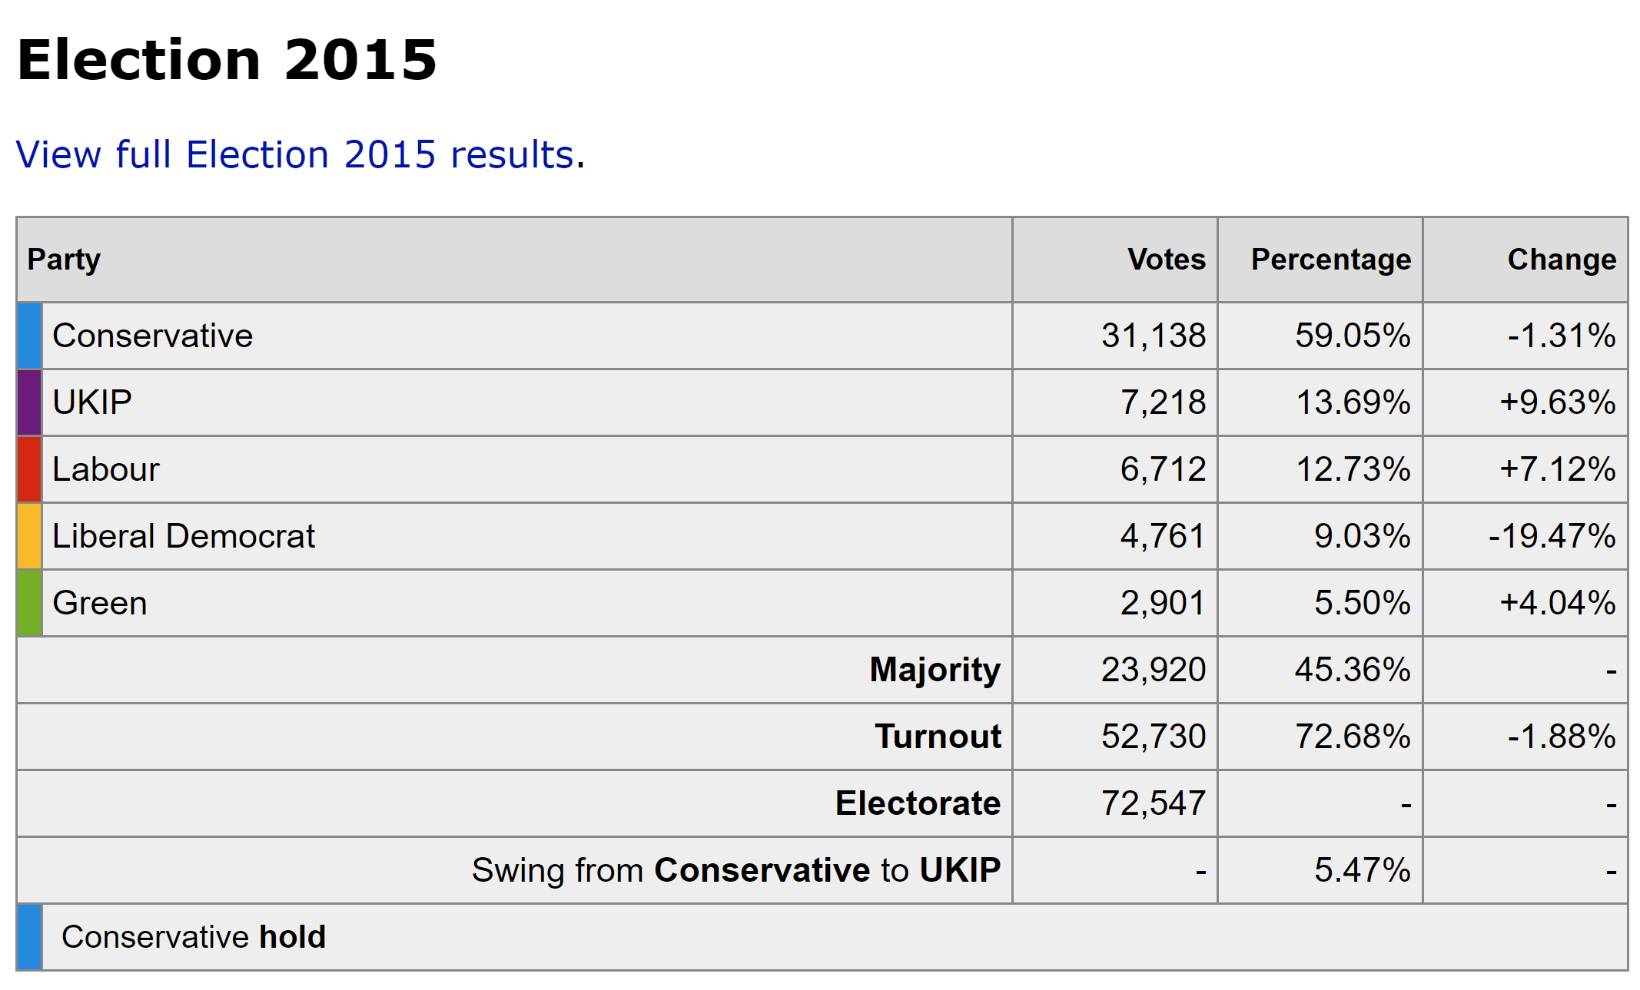
Task: Click the Electorate value 72,547
Action: click(x=1153, y=803)
